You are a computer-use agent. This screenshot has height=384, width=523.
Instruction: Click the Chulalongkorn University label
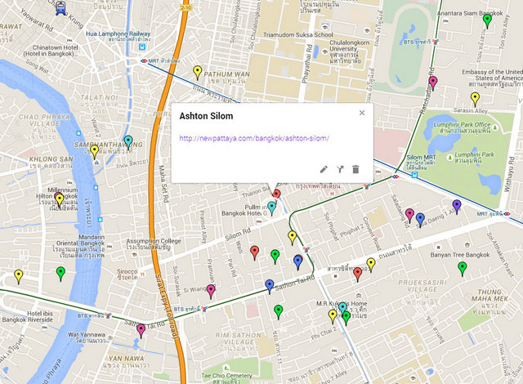point(349,51)
